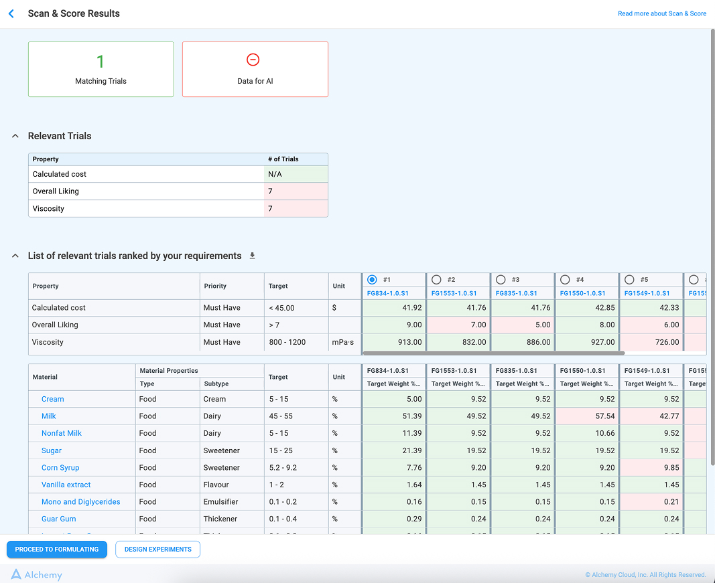Click the red Data for AI icon

pyautogui.click(x=253, y=60)
